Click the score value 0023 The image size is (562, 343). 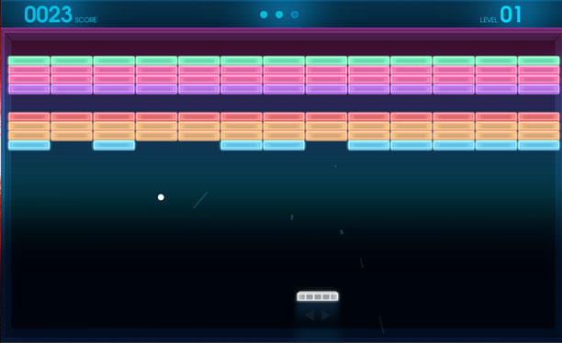pos(48,15)
